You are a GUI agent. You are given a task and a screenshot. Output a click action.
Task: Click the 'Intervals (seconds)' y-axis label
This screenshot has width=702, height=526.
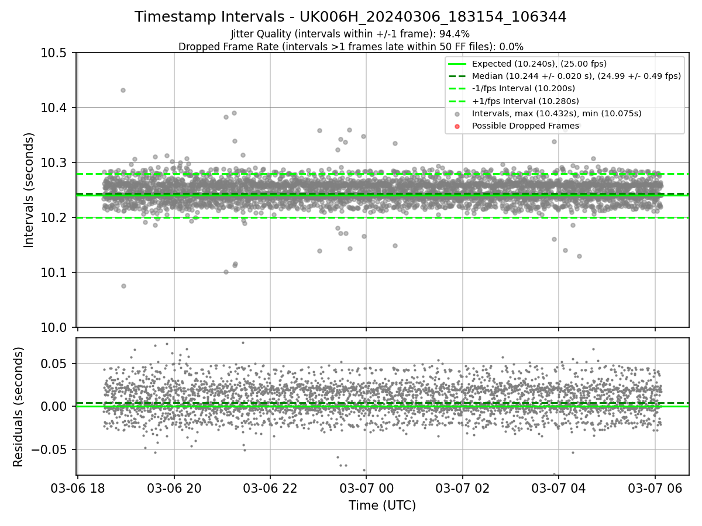(x=29, y=190)
